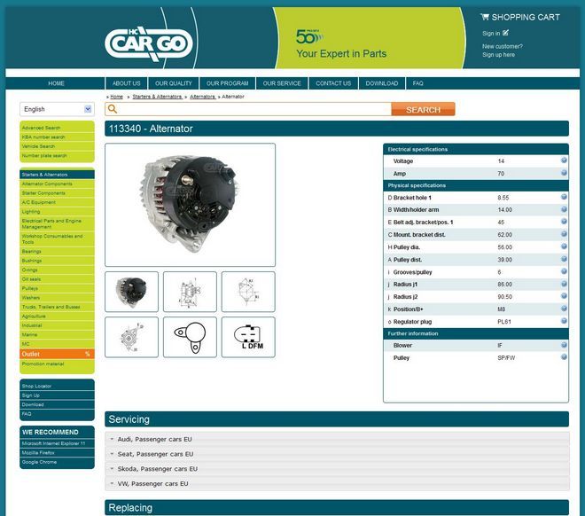Click the info icon beside Pulley dia.

coord(564,246)
